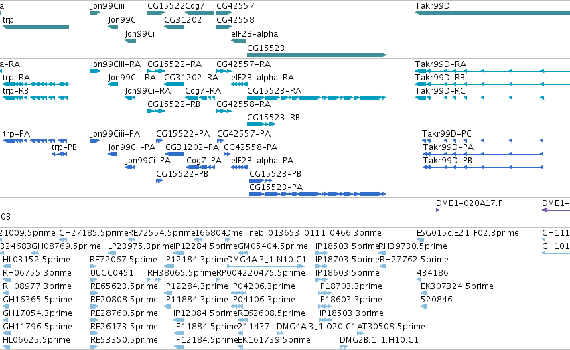Select the HL06625.5prime EST label
The width and height of the screenshot is (570, 350).
coord(36,341)
